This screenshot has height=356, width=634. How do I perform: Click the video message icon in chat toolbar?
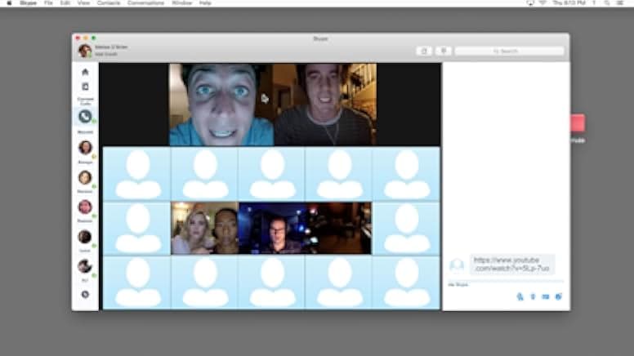tap(546, 296)
